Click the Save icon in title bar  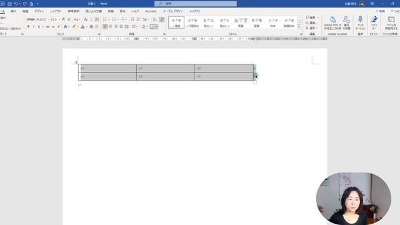tap(9, 4)
